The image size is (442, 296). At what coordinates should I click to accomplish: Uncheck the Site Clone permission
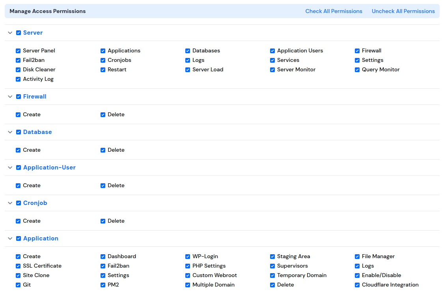18,276
